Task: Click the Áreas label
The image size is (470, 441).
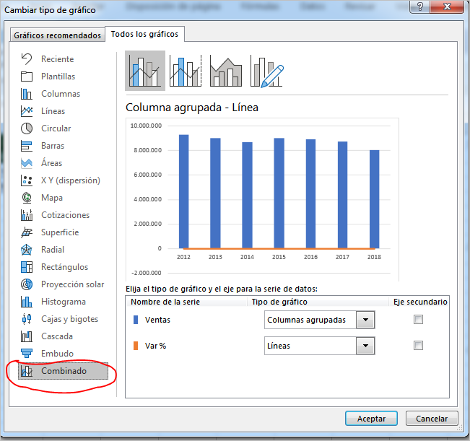Action: 51,163
